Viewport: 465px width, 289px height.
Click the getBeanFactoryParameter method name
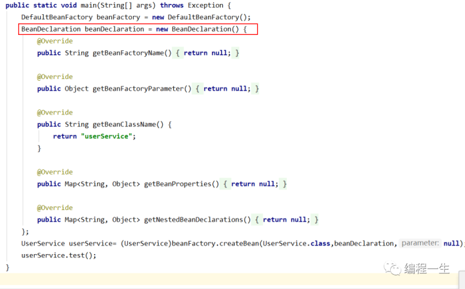138,89
